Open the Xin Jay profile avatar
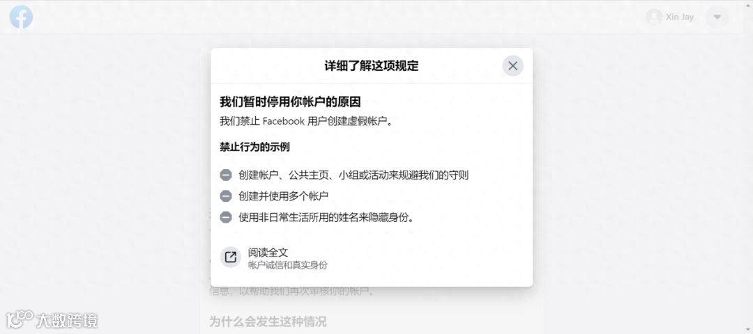This screenshot has height=334, width=753. tap(653, 17)
